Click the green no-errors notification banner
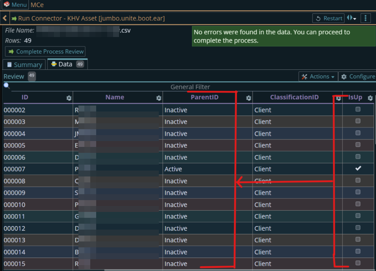Viewport: 376px width, 271px height. click(x=284, y=36)
